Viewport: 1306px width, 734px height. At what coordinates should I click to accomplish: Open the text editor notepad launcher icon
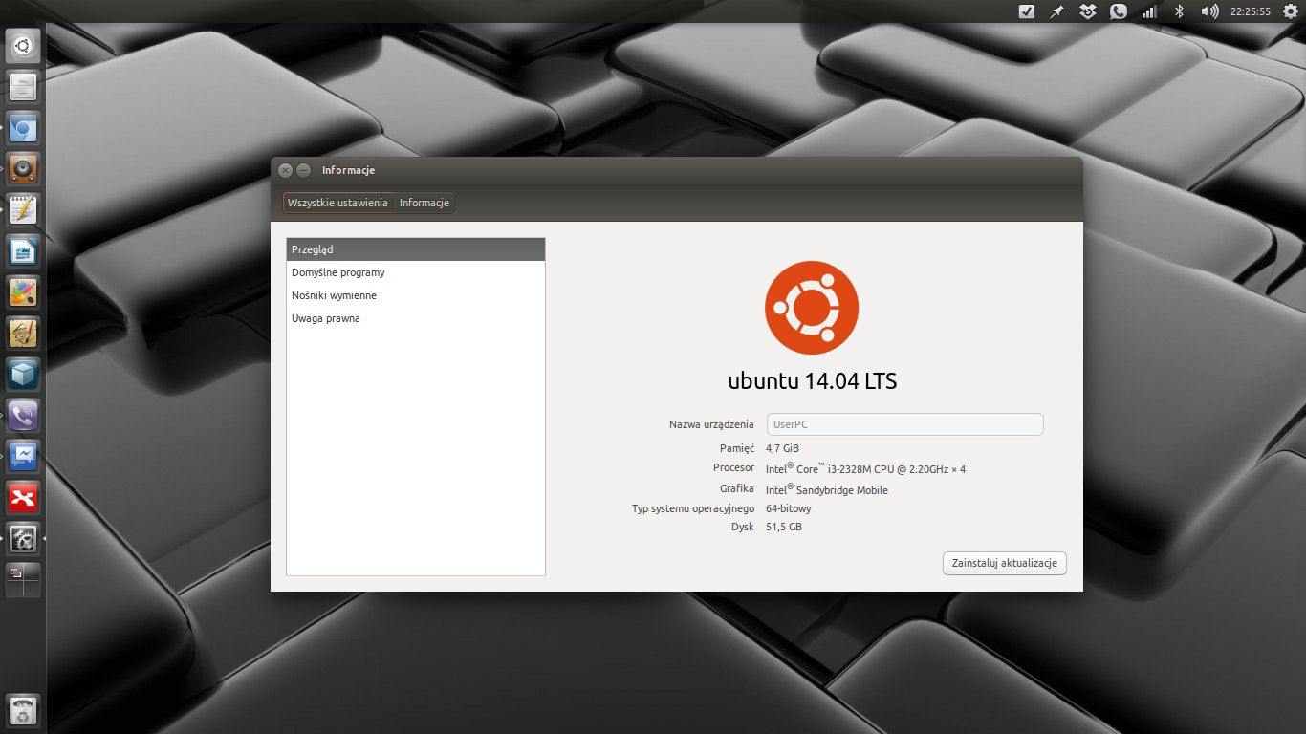click(x=23, y=210)
